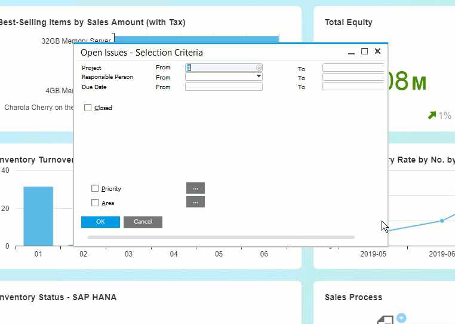This screenshot has width=455, height=324.
Task: Click Inventory Status - SAP HANA title
Action: [57, 297]
